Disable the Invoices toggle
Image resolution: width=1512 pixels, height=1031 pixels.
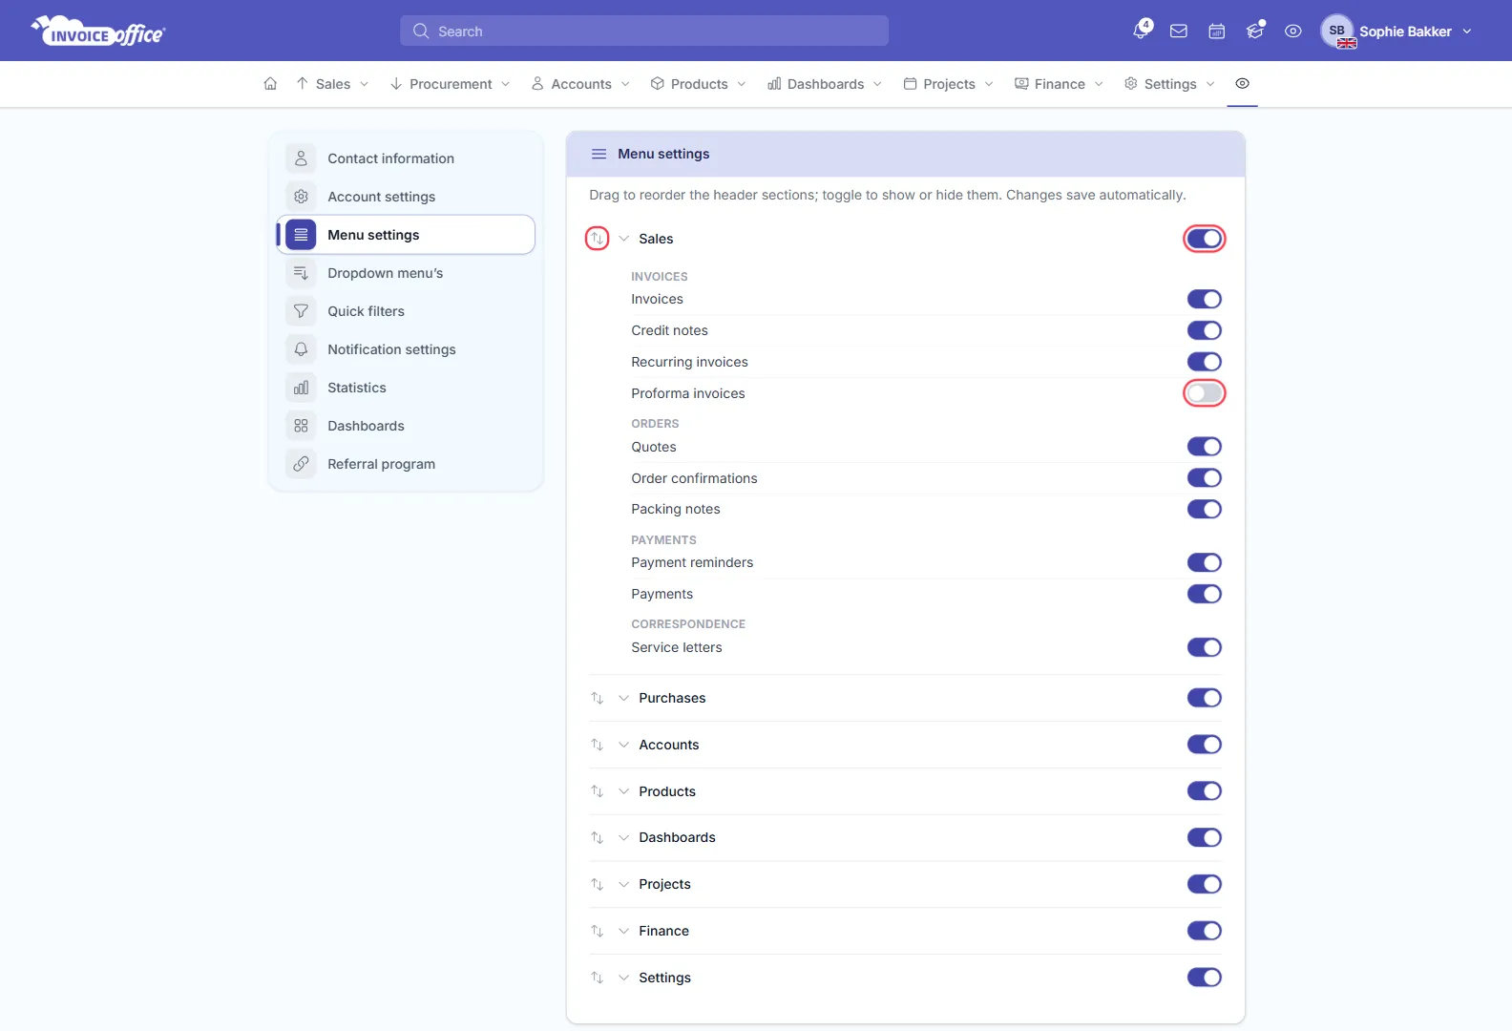tap(1204, 299)
